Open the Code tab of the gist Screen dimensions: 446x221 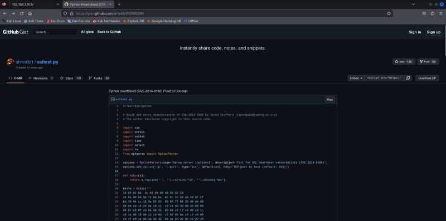tap(16, 78)
